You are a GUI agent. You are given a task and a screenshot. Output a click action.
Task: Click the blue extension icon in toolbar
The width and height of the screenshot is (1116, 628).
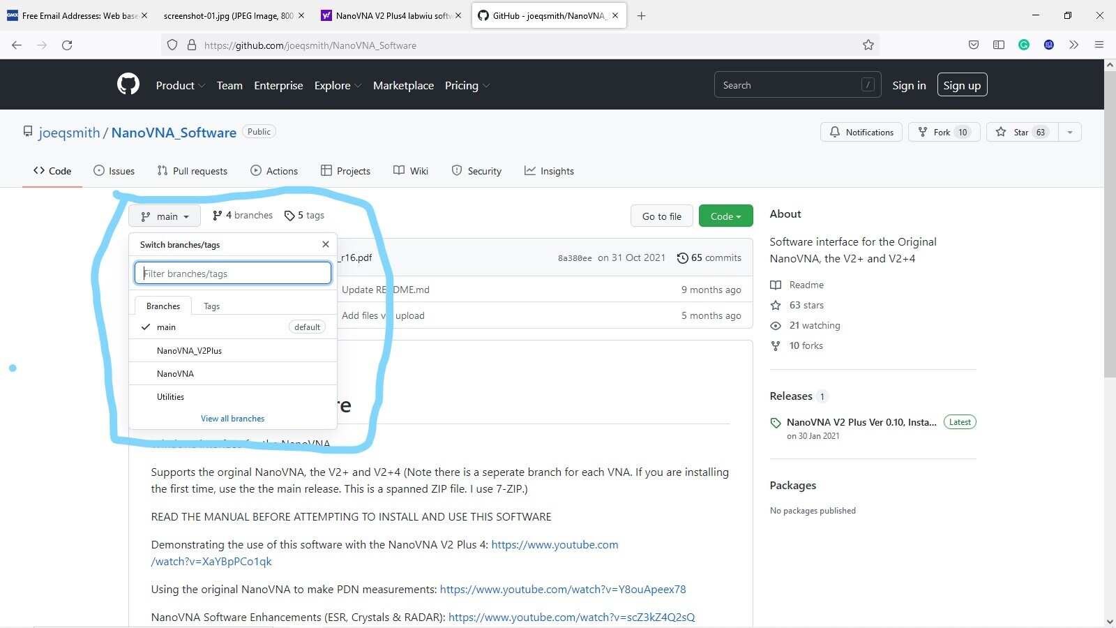coord(1049,45)
